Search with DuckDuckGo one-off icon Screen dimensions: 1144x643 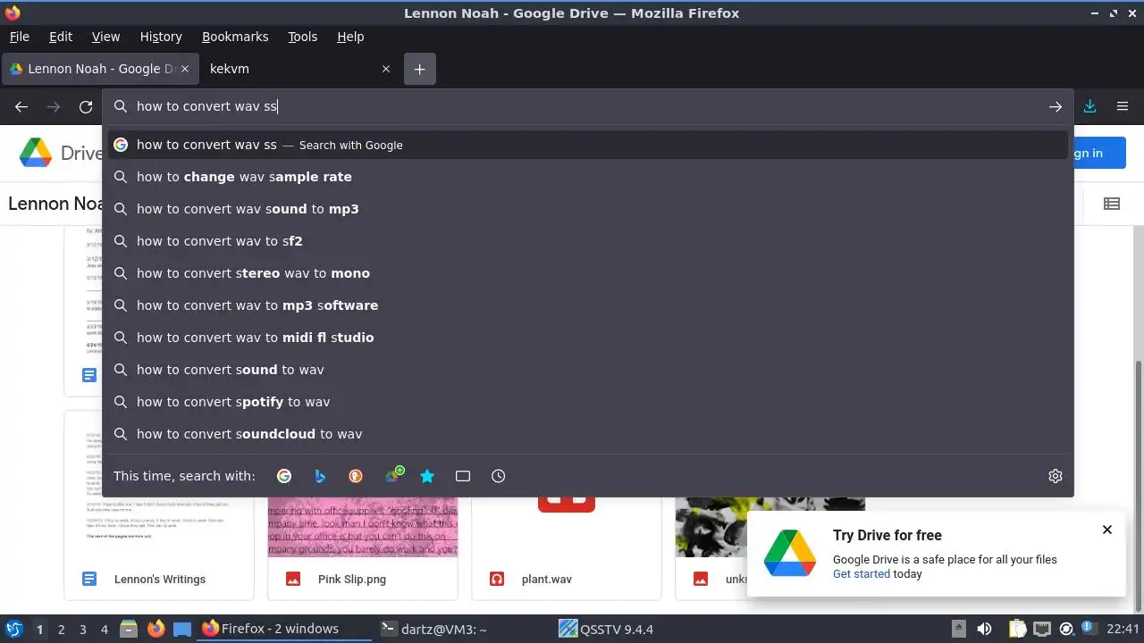tap(356, 476)
